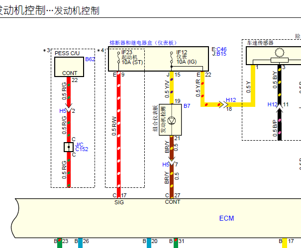Click fuse box pin J 15
The width and height of the screenshot is (301, 248).
[x=173, y=75]
